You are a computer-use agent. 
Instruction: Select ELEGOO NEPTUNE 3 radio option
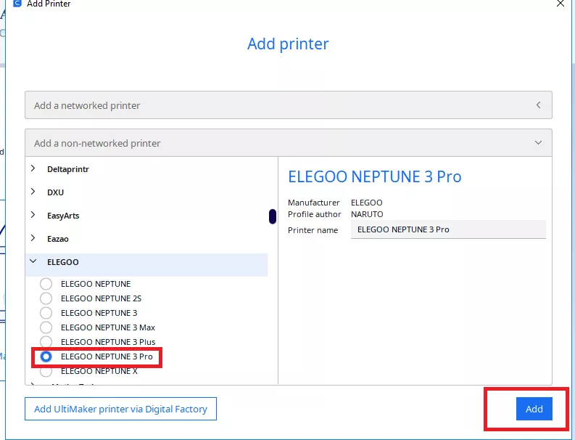click(46, 313)
